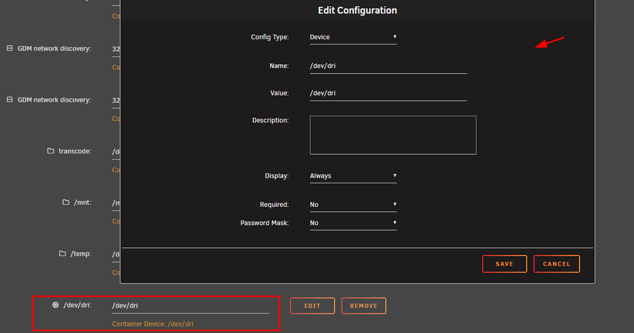This screenshot has width=634, height=333.
Task: Click the /dev/dri device input field
Action: point(190,306)
